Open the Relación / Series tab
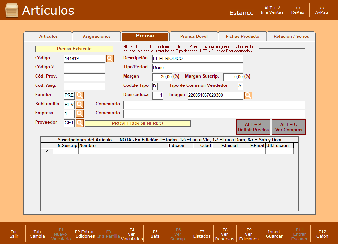Screen dimensions: 338x244 pos(291,36)
